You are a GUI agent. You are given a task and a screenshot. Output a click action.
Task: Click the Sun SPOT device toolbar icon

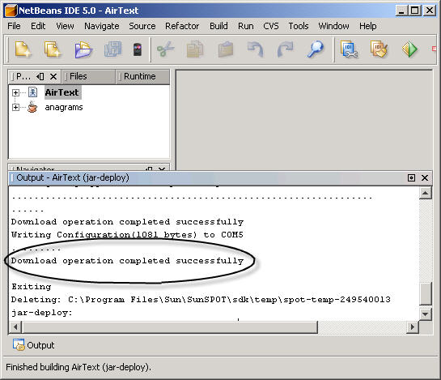pyautogui.click(x=138, y=49)
